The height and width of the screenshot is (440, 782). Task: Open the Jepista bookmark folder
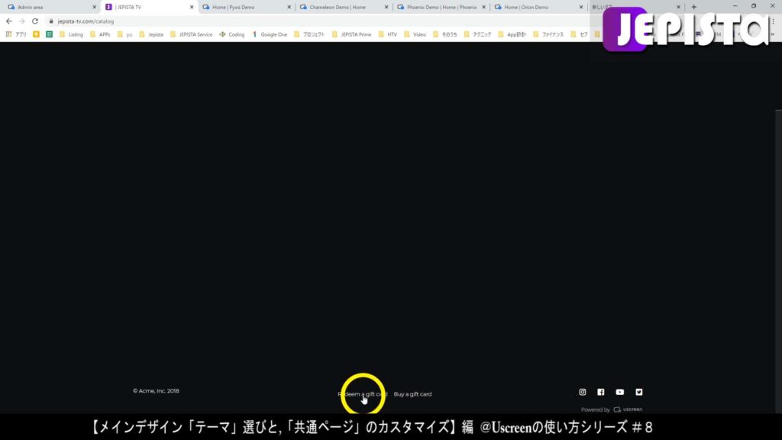(x=151, y=34)
